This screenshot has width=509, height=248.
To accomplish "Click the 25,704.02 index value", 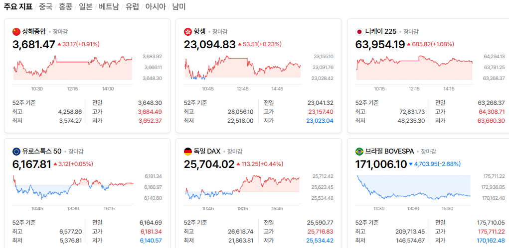I will coord(209,164).
